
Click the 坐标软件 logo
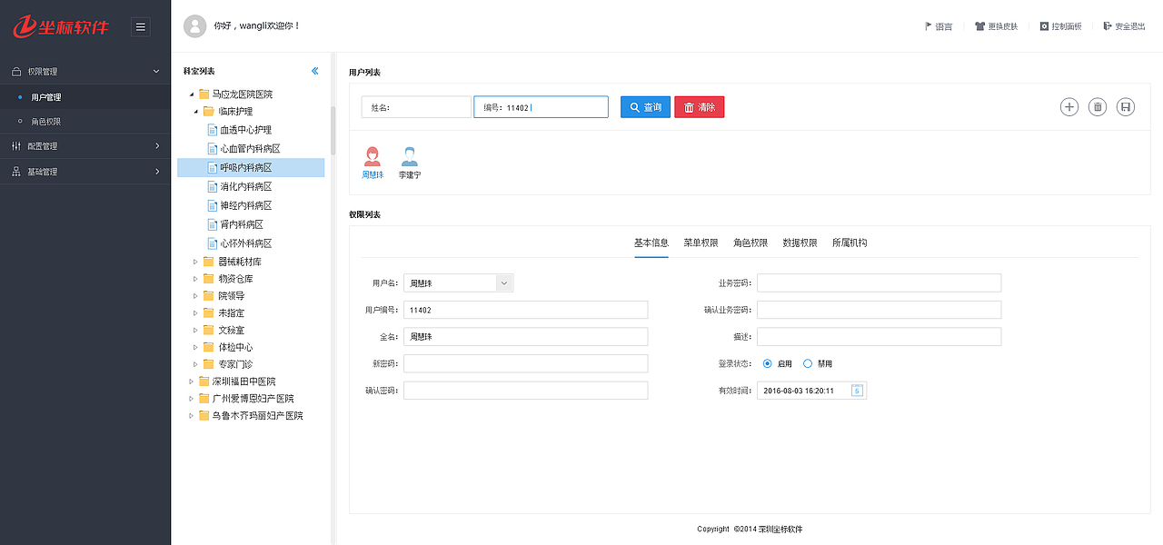(x=61, y=26)
